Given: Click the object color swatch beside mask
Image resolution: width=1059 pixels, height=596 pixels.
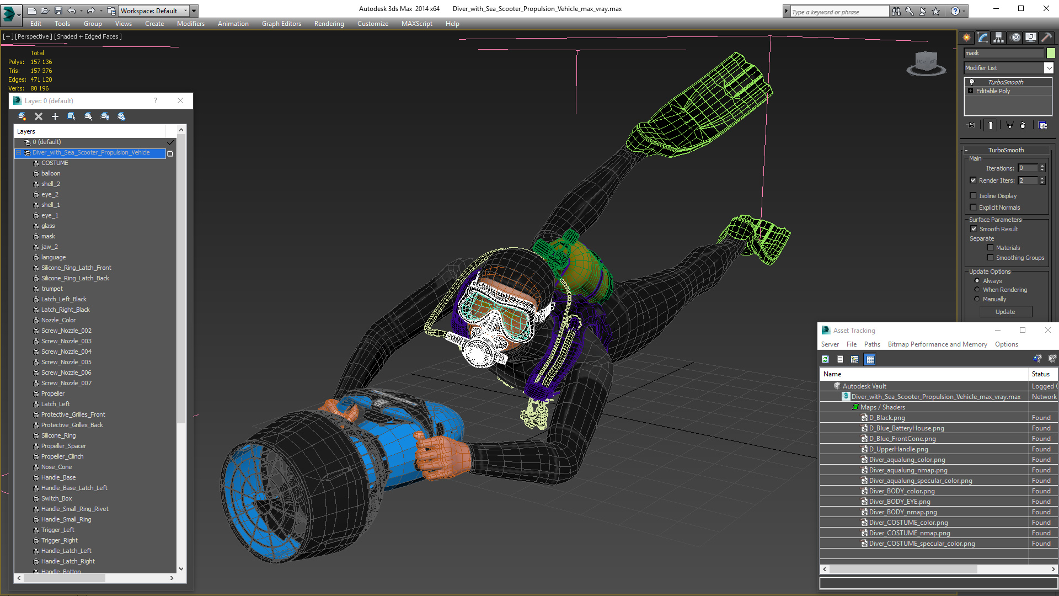Looking at the screenshot, I should (x=1051, y=53).
